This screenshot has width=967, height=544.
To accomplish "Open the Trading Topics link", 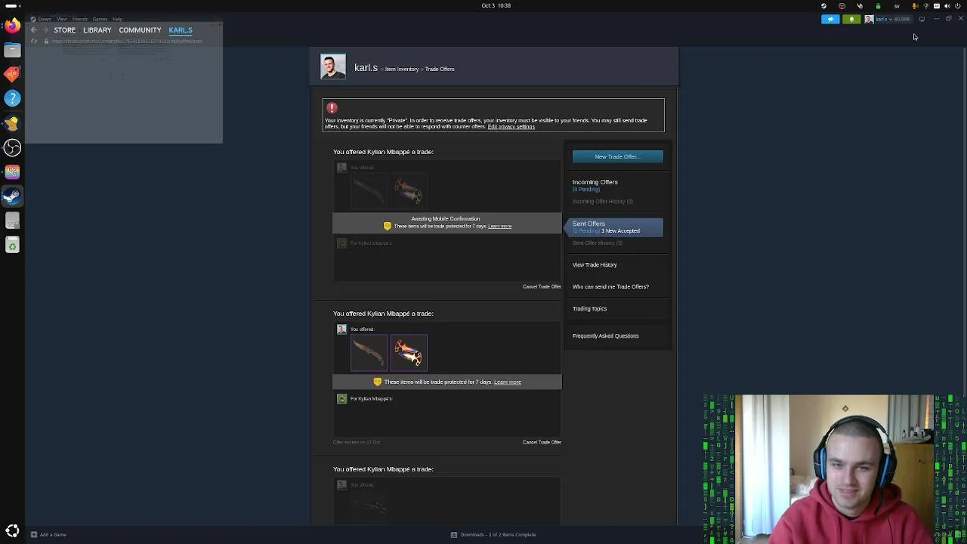I will [x=589, y=308].
